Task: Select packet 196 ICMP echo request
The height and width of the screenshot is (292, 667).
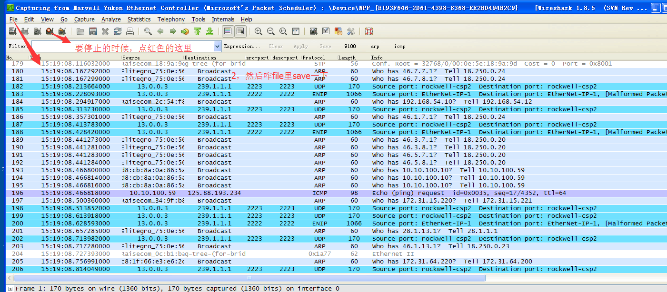Action: click(x=336, y=193)
